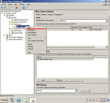Expand the Starter GPOs node

tap(10, 33)
